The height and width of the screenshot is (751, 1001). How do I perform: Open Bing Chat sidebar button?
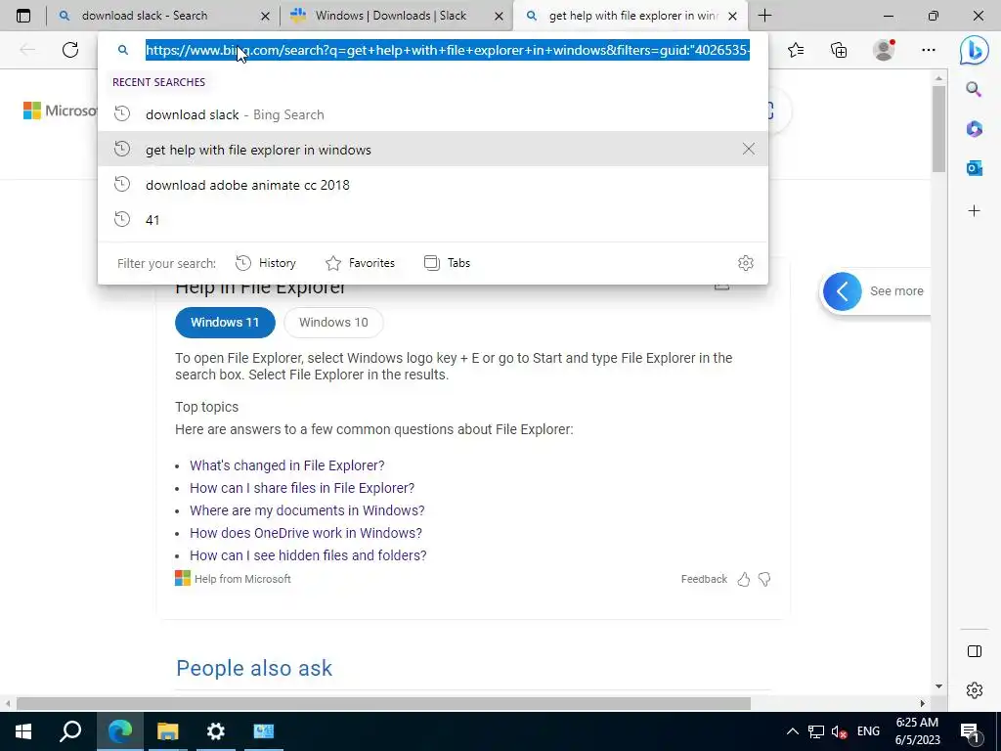975,50
